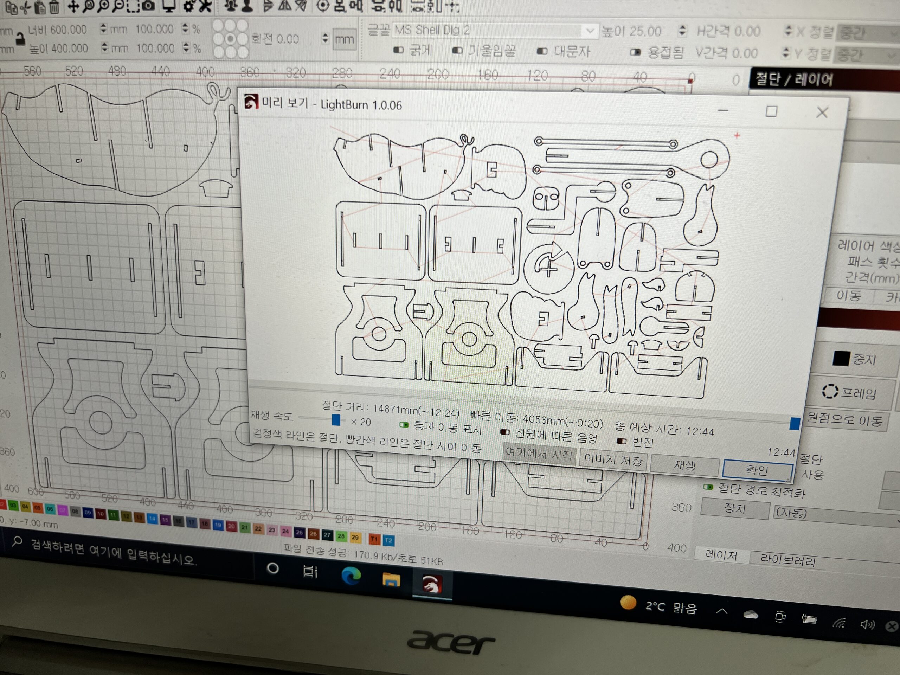900x675 pixels.
Task: Click the Preview monitor icon
Action: tap(168, 5)
